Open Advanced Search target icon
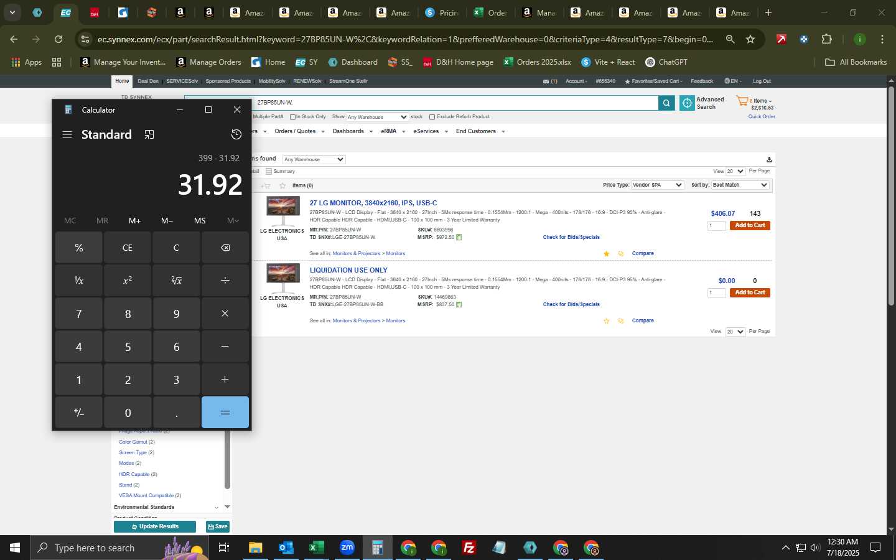 click(x=687, y=103)
